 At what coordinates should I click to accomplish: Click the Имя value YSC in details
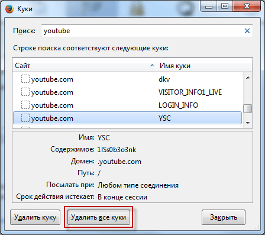tap(104, 137)
